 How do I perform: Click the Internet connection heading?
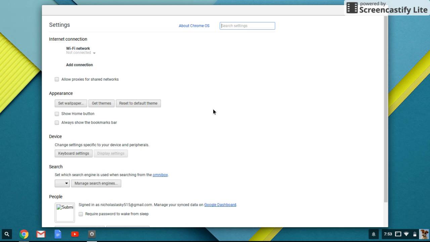pos(68,39)
